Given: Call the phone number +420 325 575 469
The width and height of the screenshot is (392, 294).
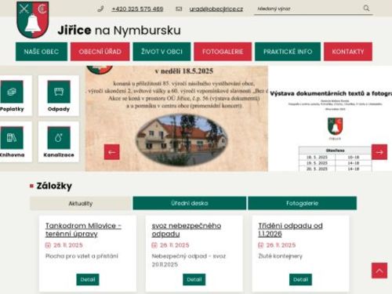Looking at the screenshot, I should (x=137, y=9).
